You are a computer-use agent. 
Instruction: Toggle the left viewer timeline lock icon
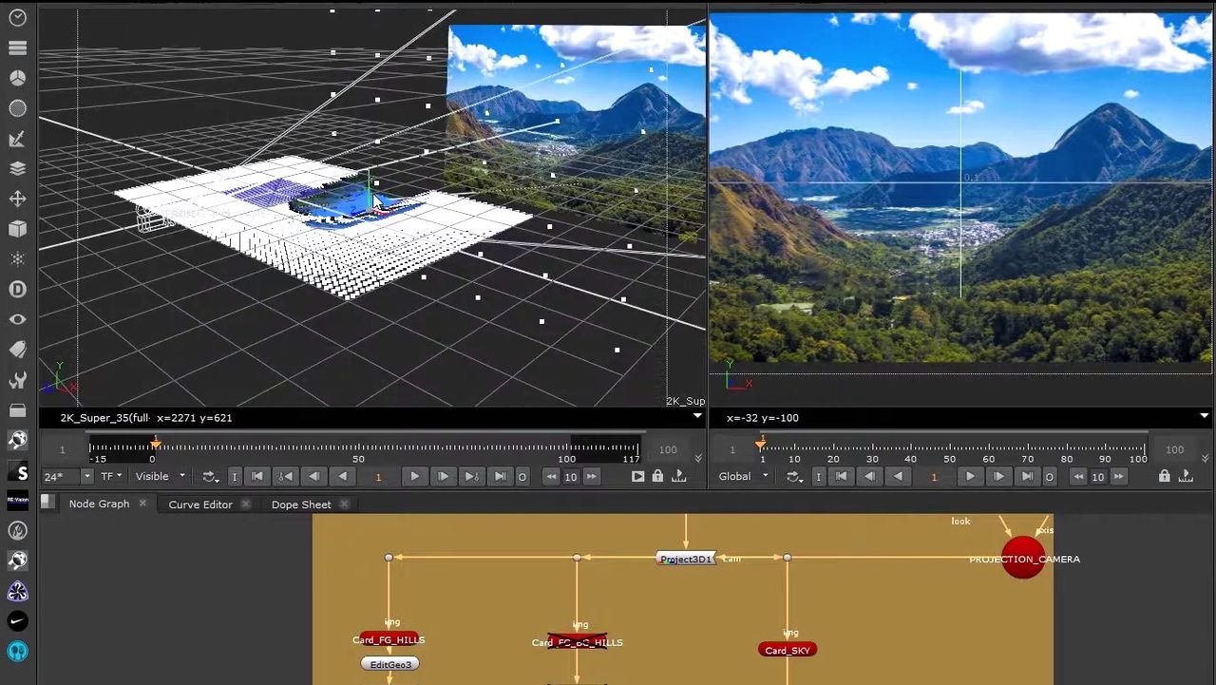657,477
